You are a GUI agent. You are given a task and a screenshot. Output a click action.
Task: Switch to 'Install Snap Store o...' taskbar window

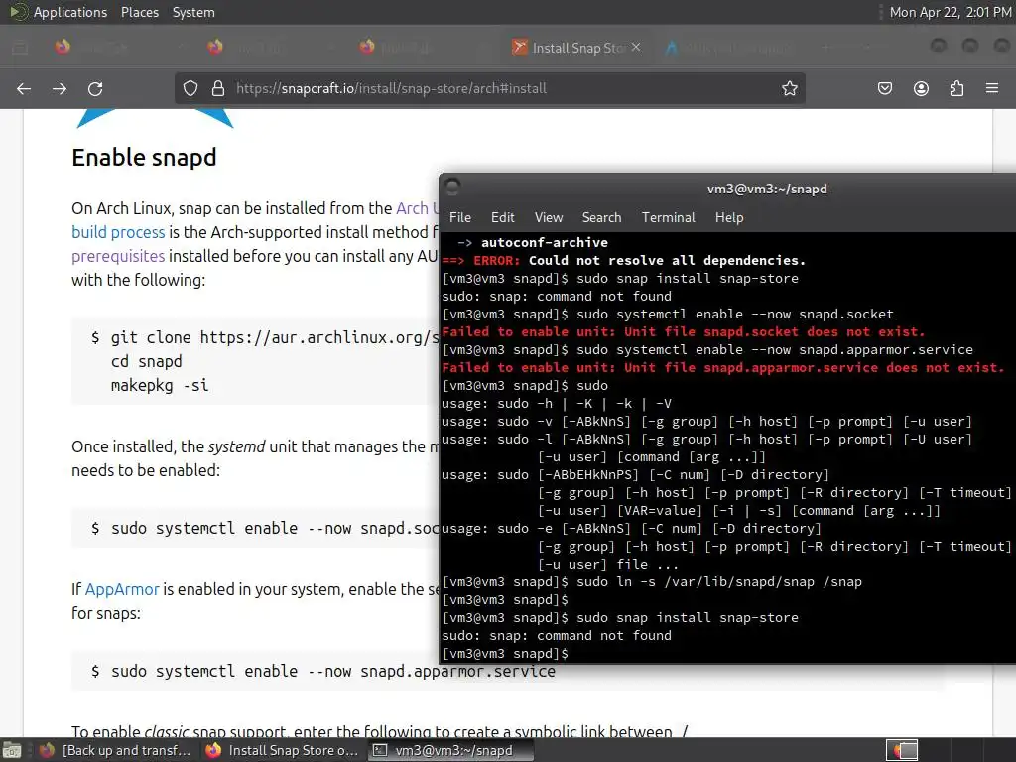click(x=283, y=751)
